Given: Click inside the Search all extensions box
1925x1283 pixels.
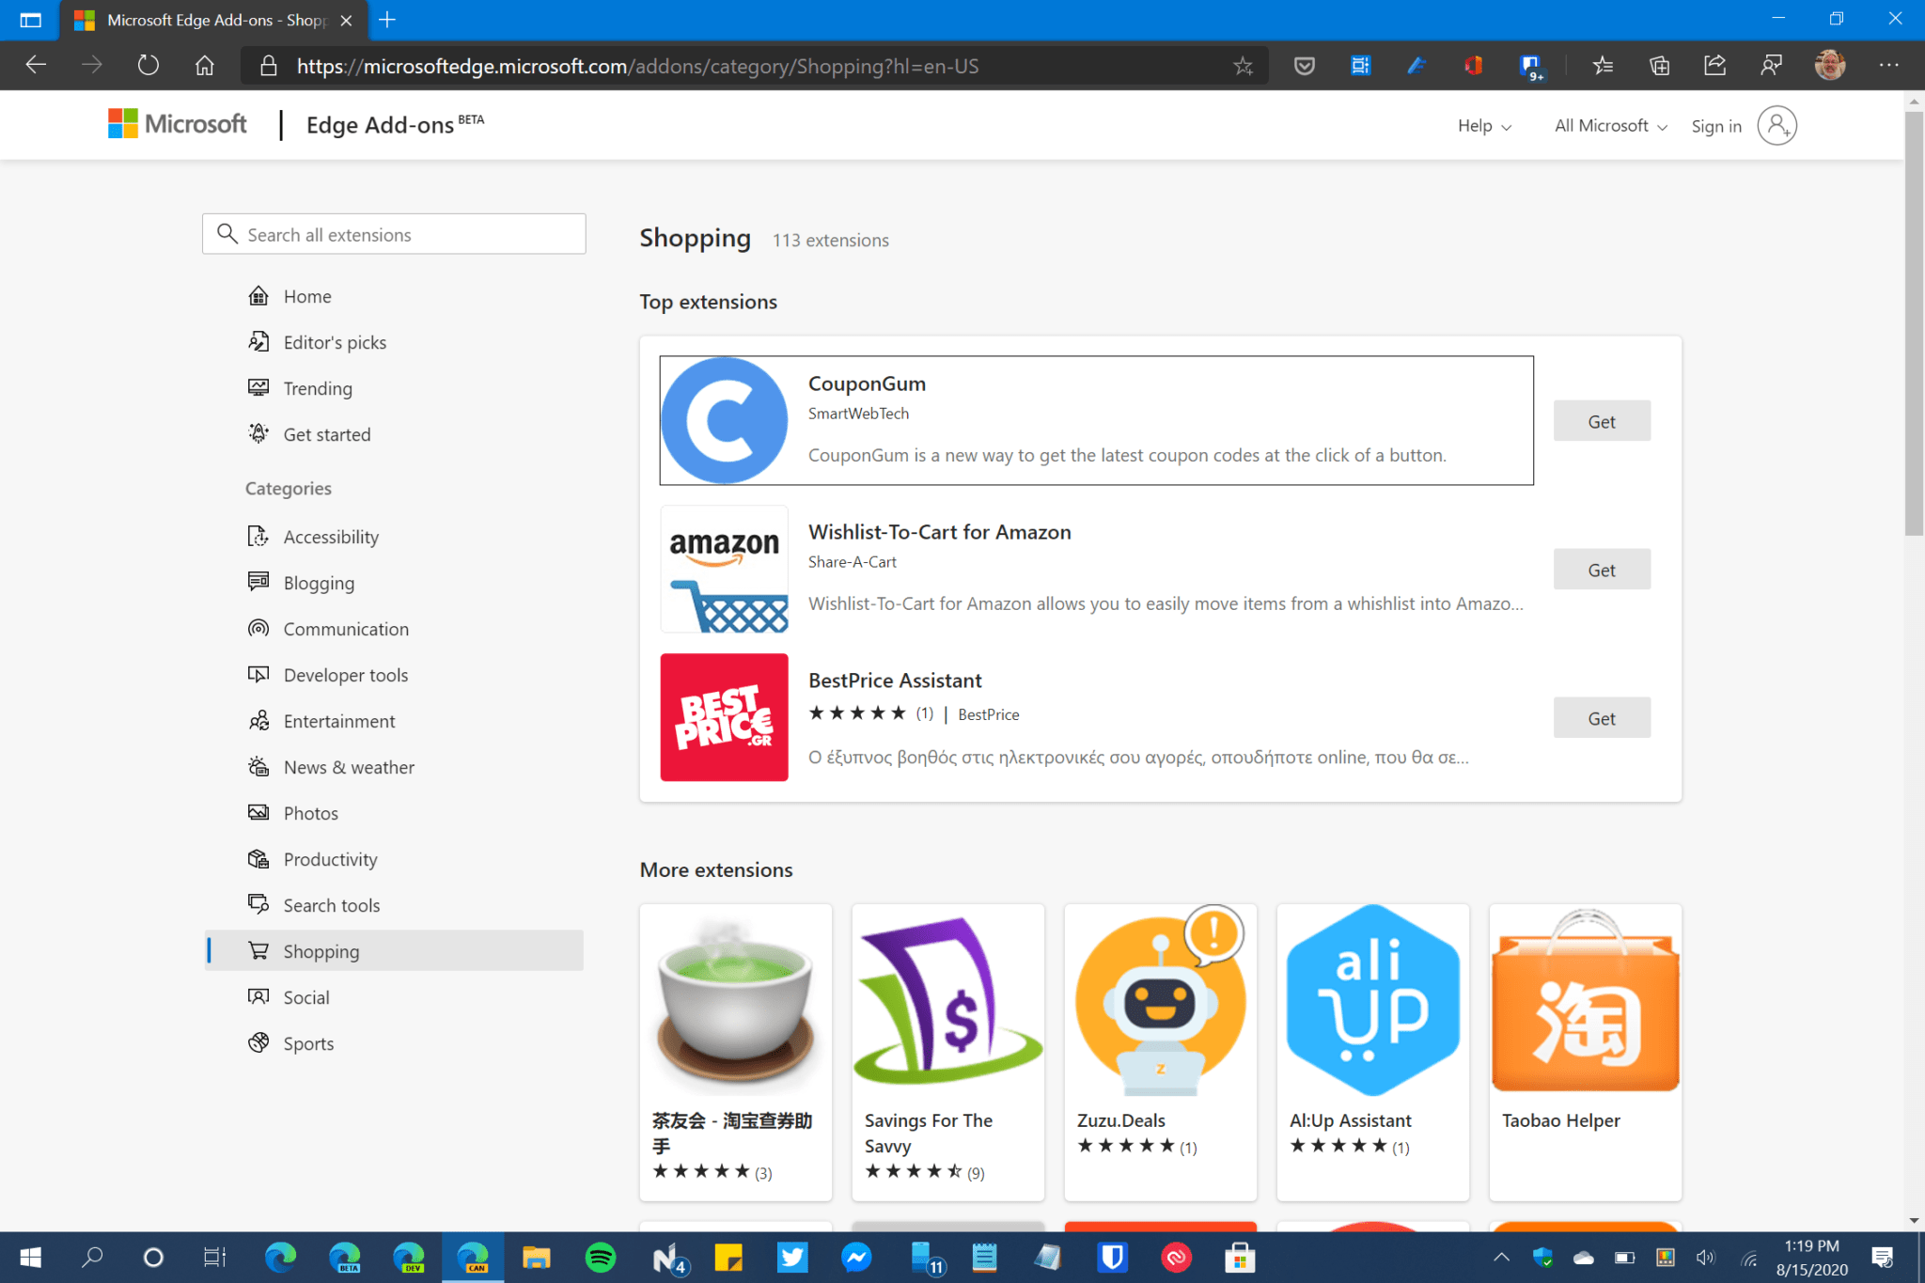Looking at the screenshot, I should pos(395,233).
